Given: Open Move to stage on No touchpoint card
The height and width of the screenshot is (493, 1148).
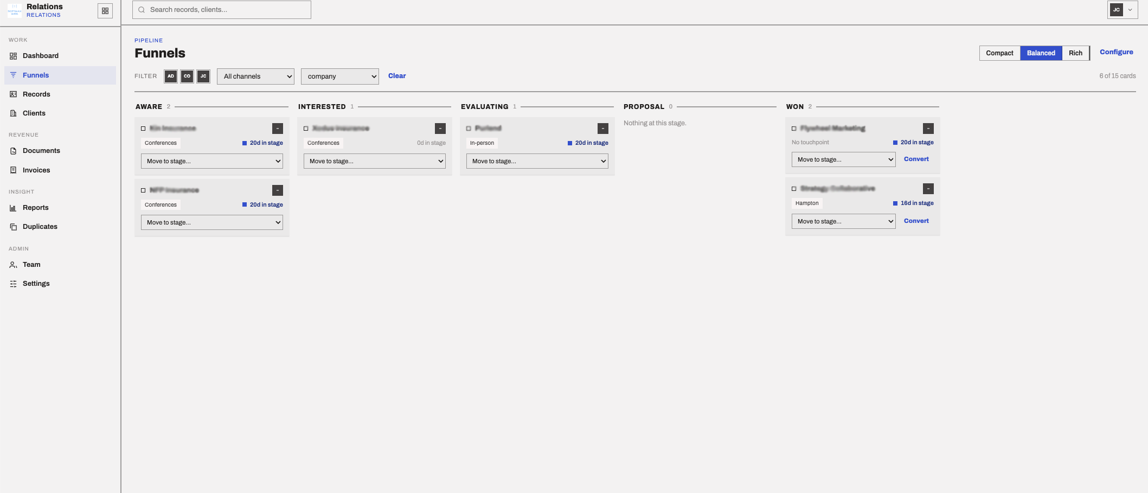Looking at the screenshot, I should [x=844, y=159].
